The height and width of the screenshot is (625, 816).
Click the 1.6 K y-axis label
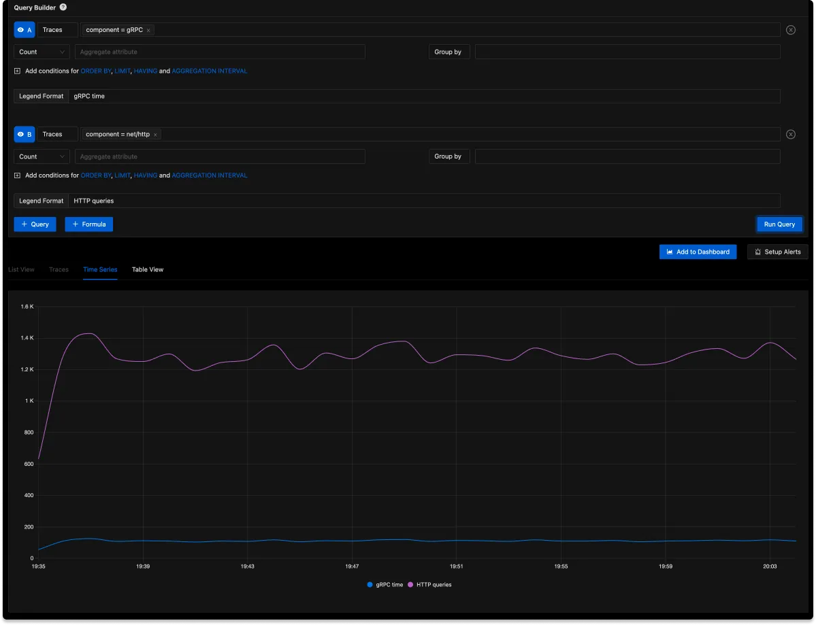[27, 307]
